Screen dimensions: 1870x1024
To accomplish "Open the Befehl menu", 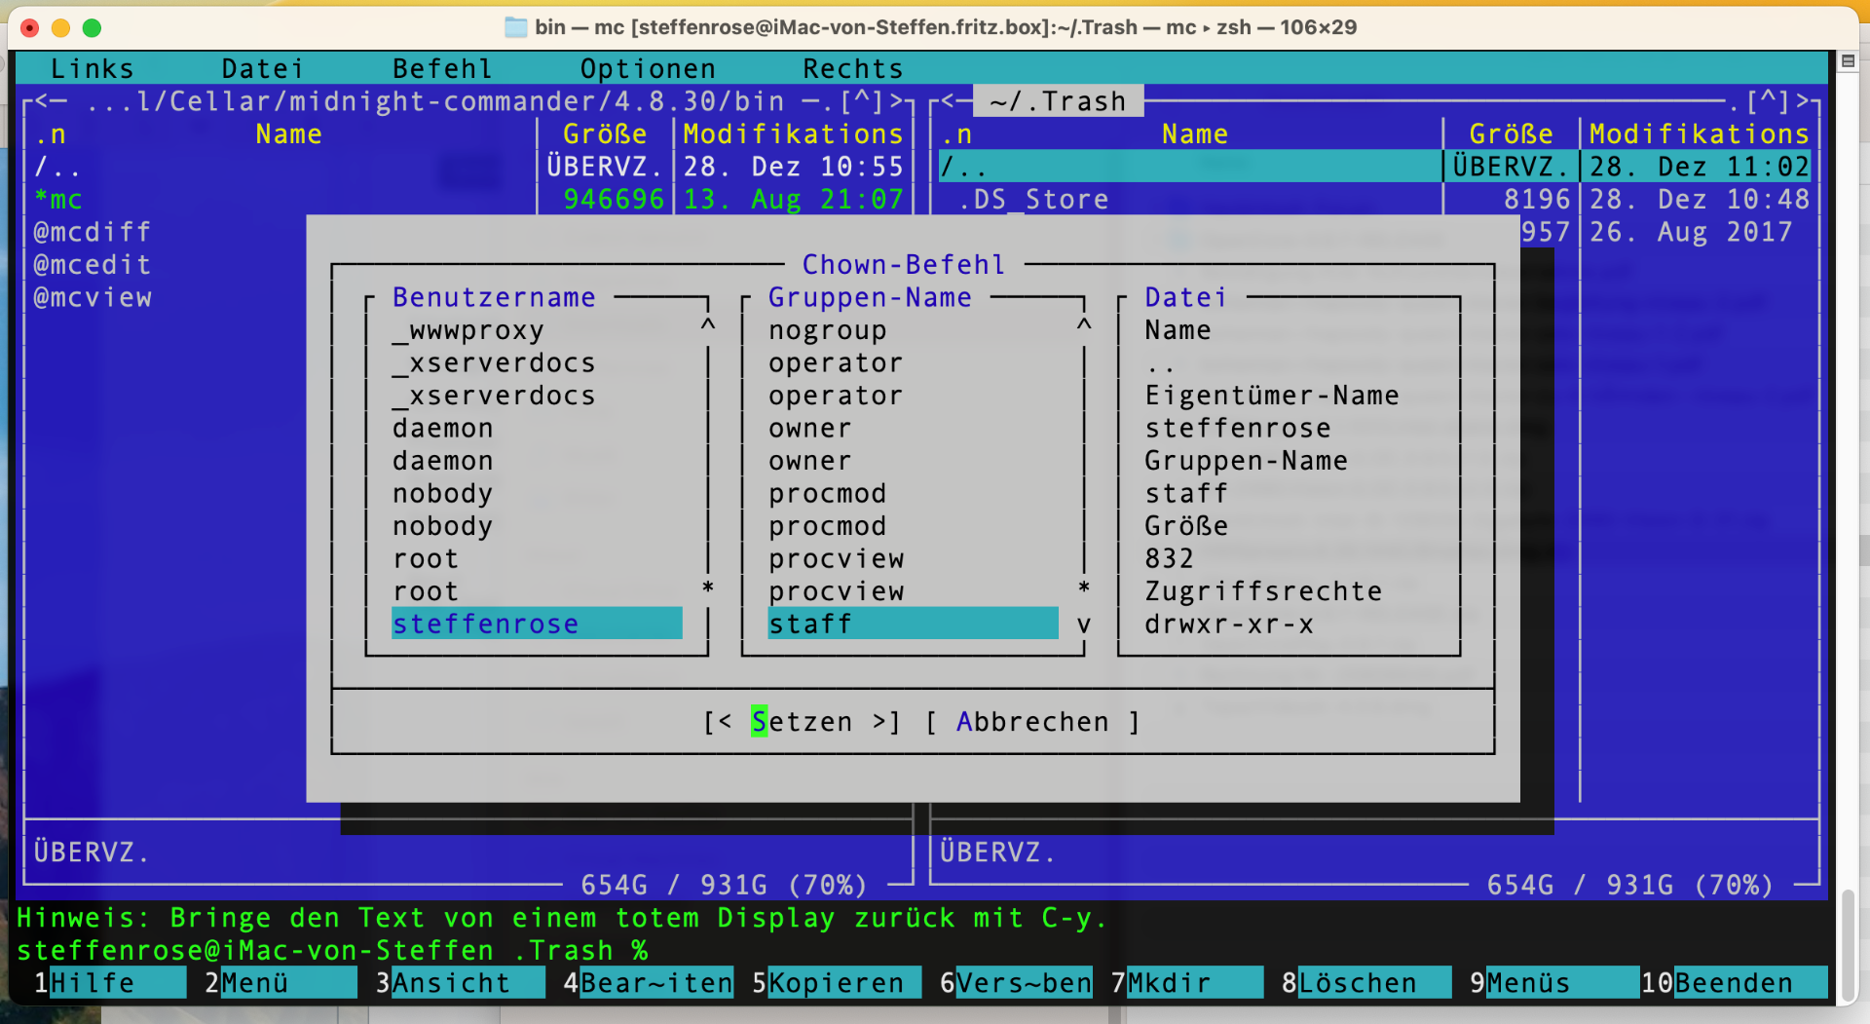I will coord(442,69).
